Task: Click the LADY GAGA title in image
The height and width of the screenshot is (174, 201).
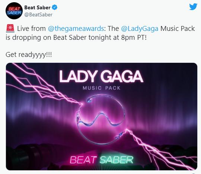Action: coord(101,77)
